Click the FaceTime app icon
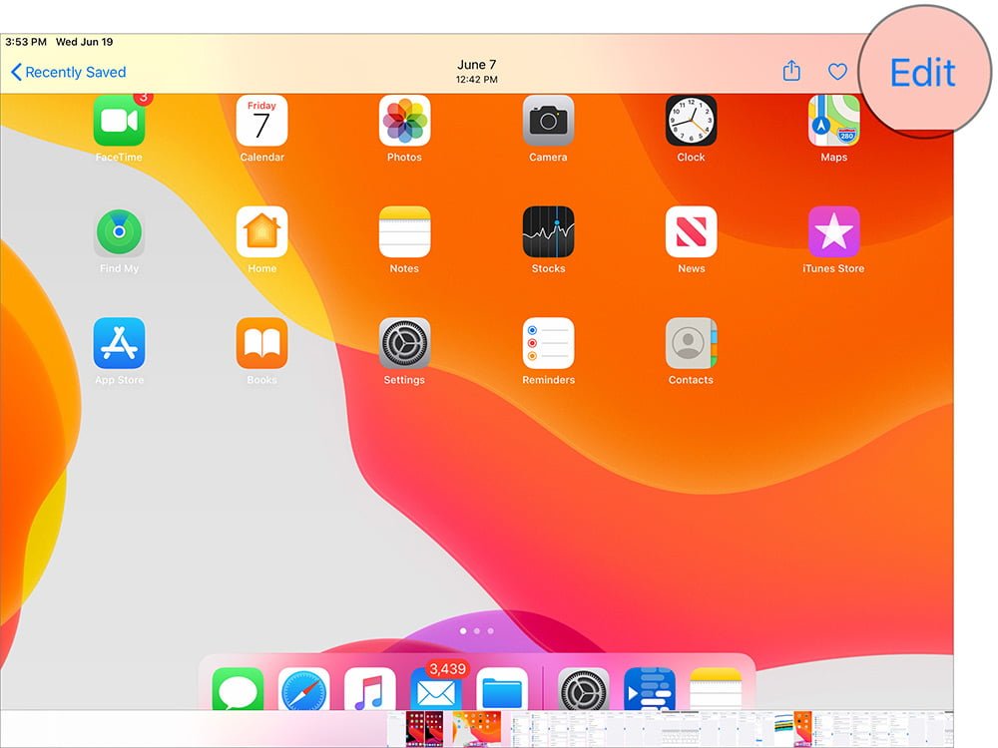This screenshot has width=998, height=748. click(x=119, y=121)
